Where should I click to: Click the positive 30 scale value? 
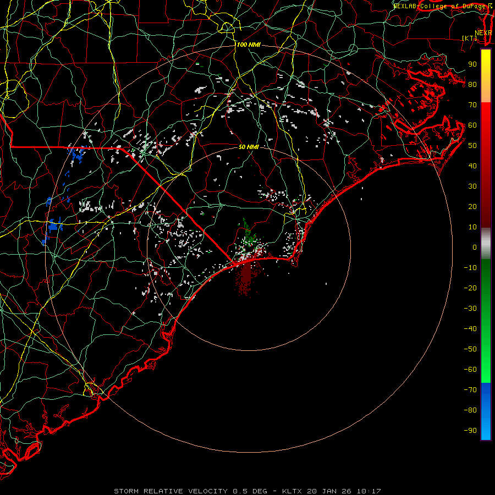(472, 186)
